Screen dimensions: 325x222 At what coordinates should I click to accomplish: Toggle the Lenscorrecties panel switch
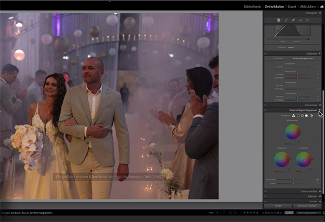(265, 191)
